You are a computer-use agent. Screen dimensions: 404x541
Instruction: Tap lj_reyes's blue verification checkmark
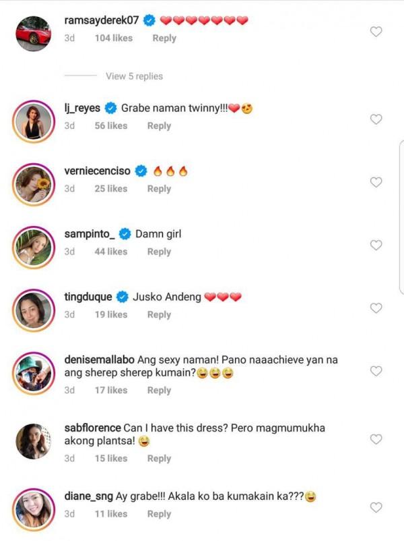pyautogui.click(x=110, y=107)
